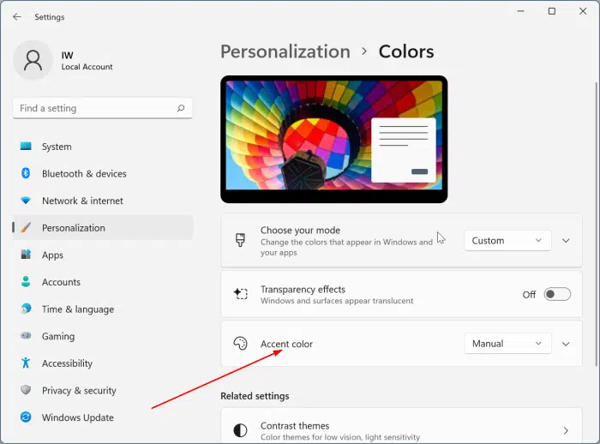Image resolution: width=600 pixels, height=444 pixels.
Task: Click the Off label beside transparency switch
Action: point(529,294)
